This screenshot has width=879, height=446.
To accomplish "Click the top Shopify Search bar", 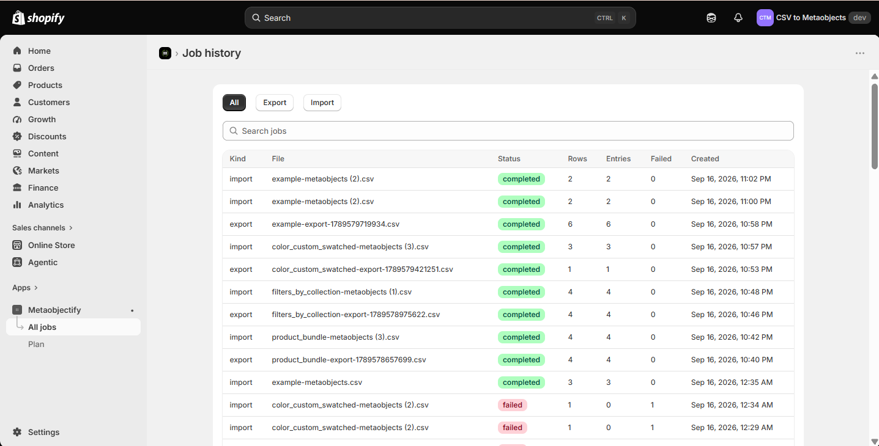I will click(440, 18).
